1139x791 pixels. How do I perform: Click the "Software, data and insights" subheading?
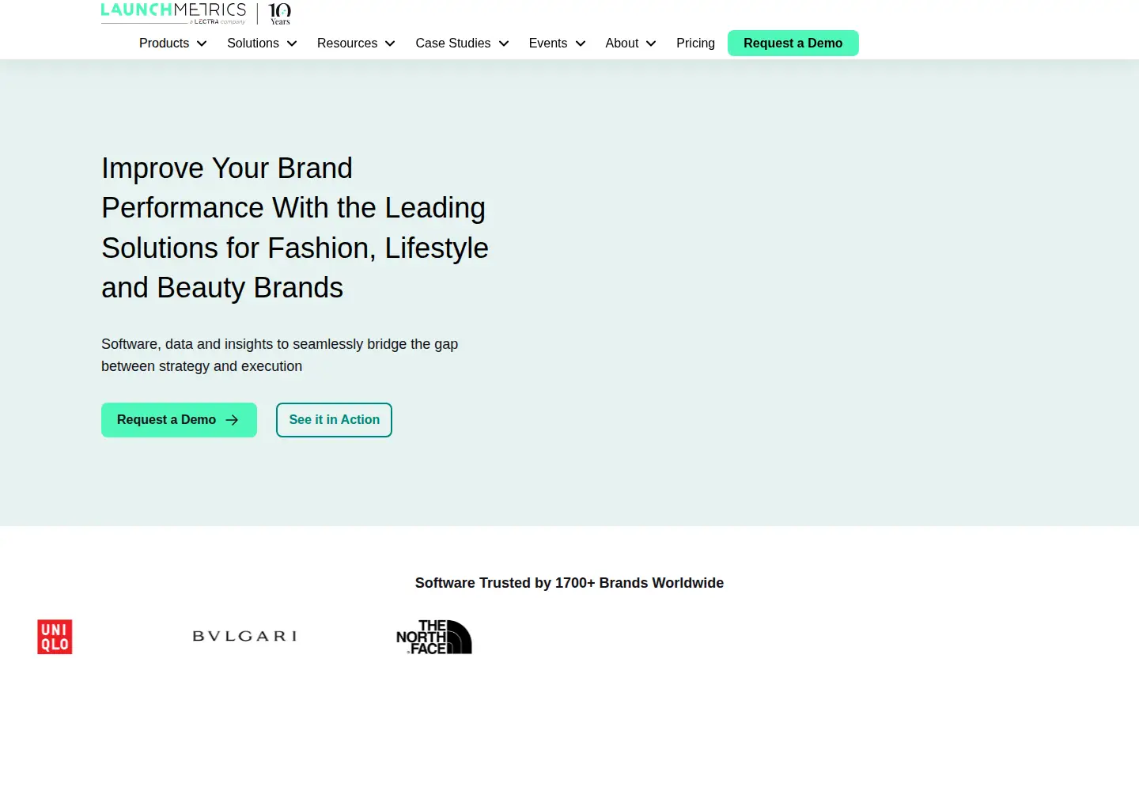280,355
